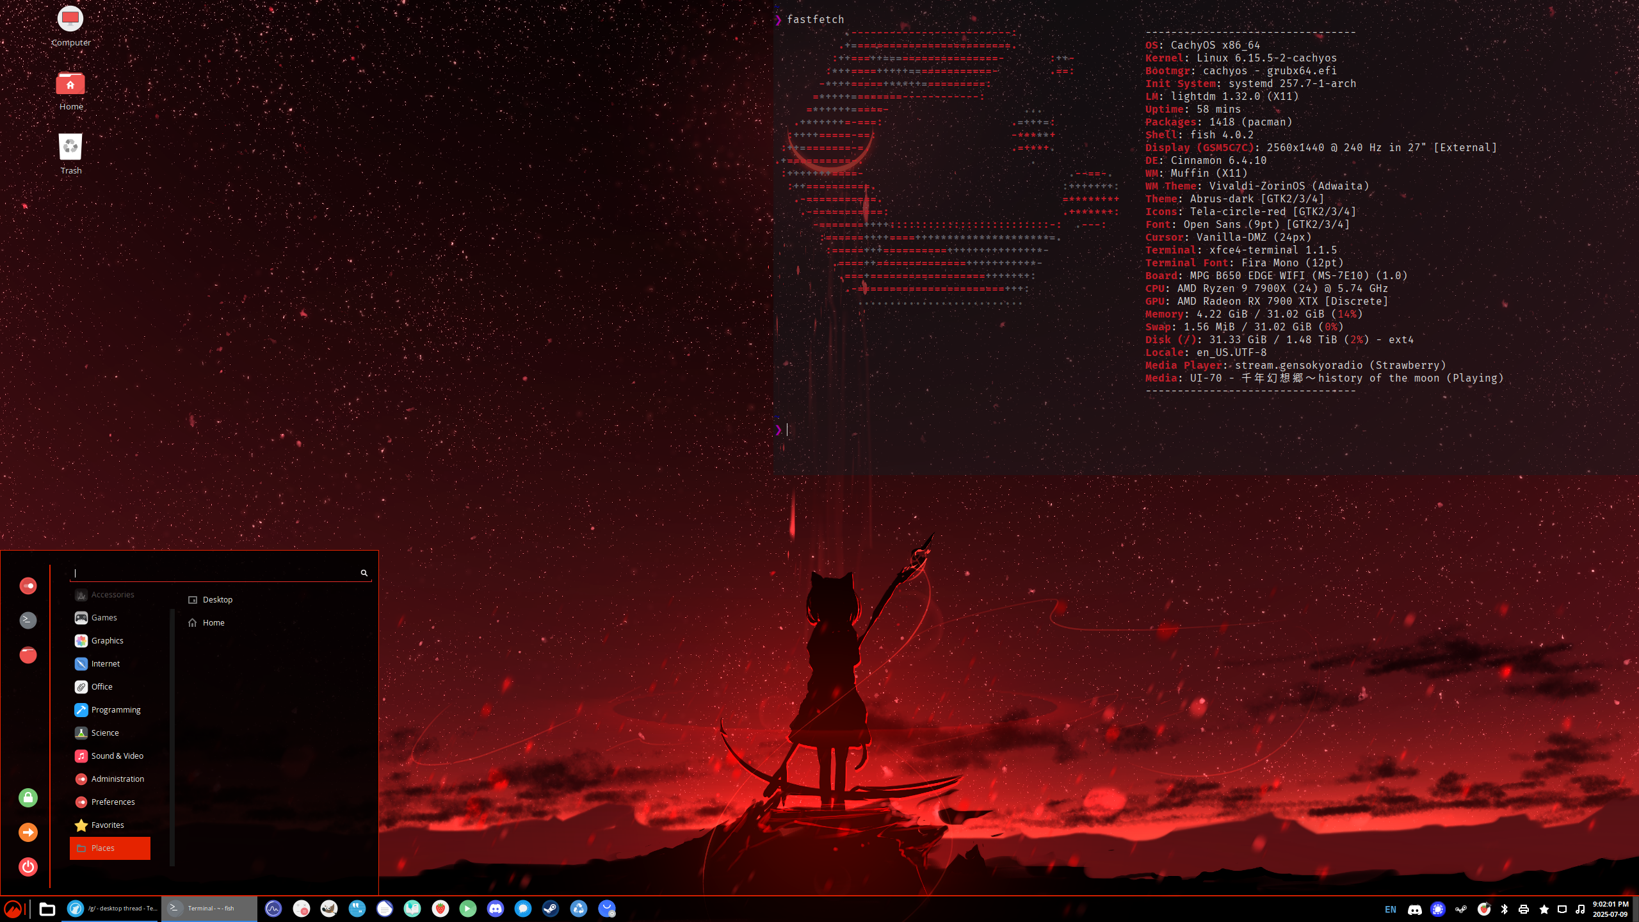Image resolution: width=1639 pixels, height=922 pixels.
Task: Launch the Signal messenger panel launcher
Action: [x=523, y=909]
